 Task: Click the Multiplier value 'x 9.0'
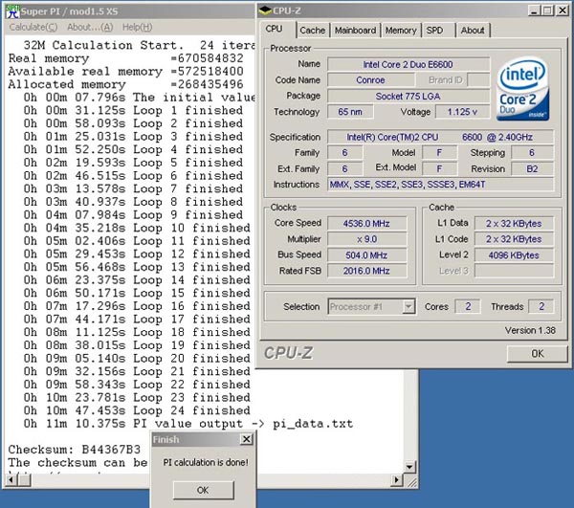(x=366, y=239)
